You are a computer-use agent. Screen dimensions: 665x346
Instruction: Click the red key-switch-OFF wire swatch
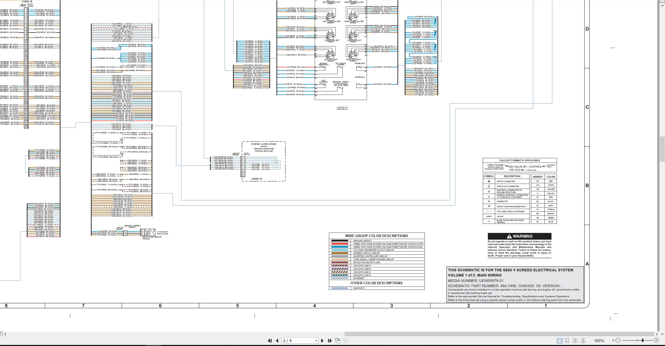coord(340,244)
